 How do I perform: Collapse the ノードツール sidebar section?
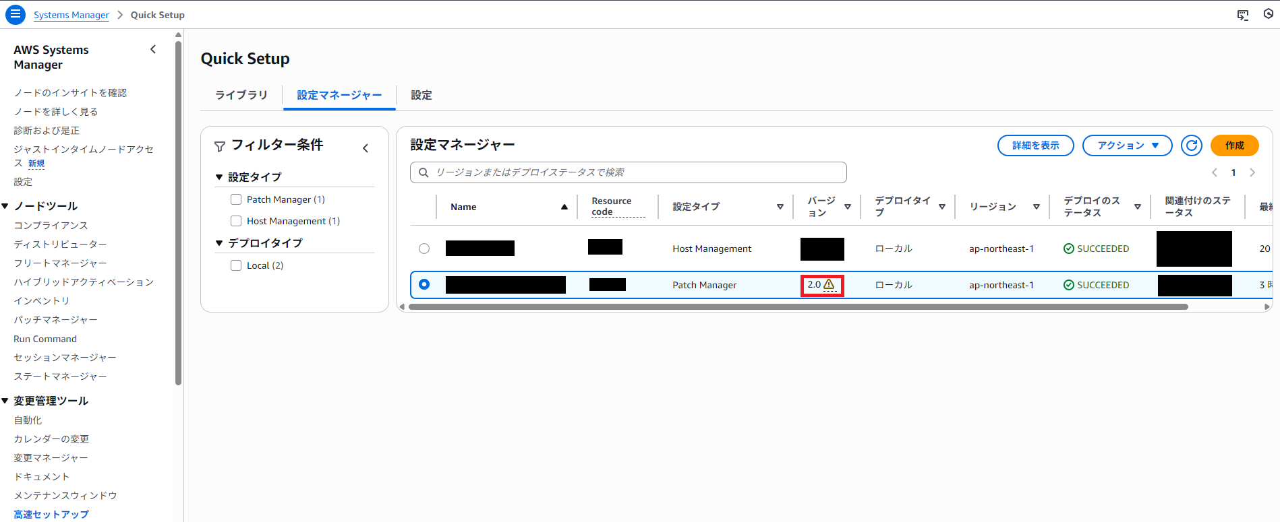tap(5, 206)
